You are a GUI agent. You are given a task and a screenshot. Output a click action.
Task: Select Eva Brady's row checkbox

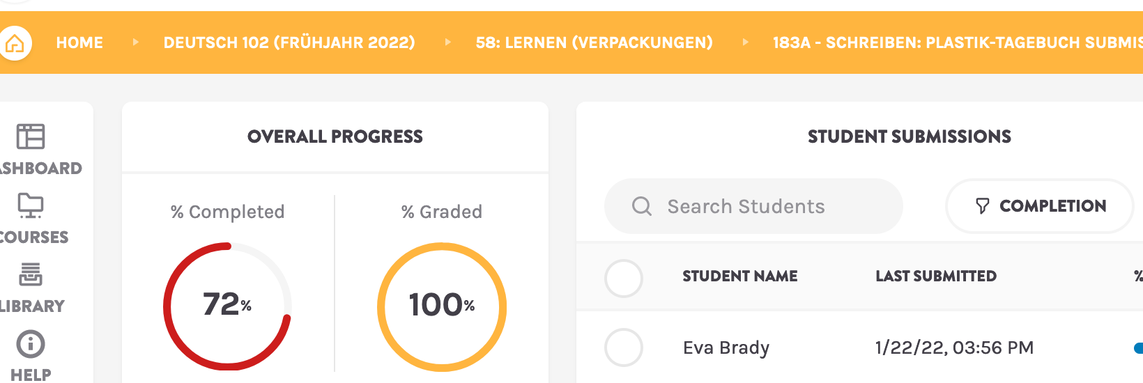[623, 347]
